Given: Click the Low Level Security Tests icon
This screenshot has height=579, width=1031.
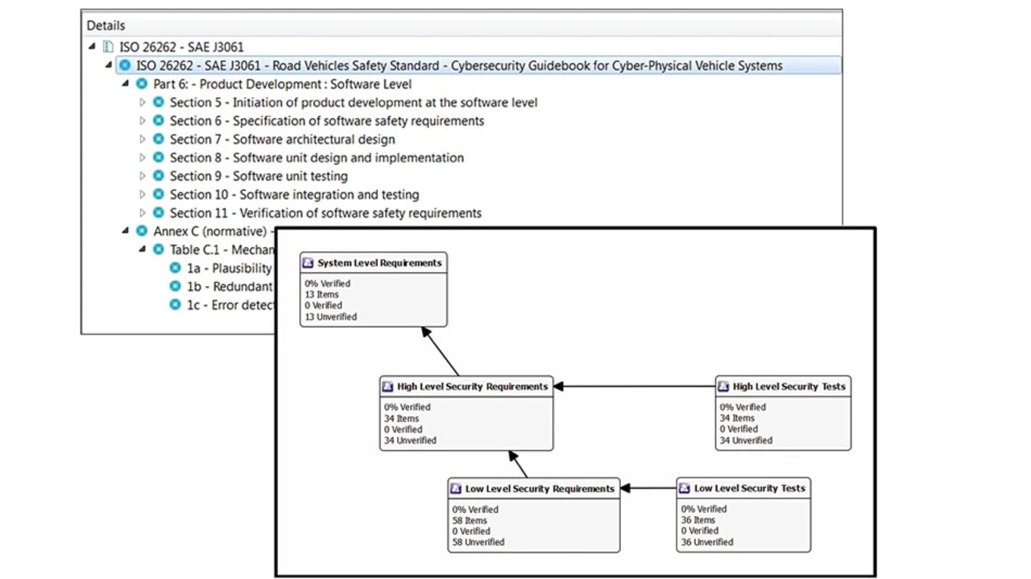Looking at the screenshot, I should pos(685,488).
